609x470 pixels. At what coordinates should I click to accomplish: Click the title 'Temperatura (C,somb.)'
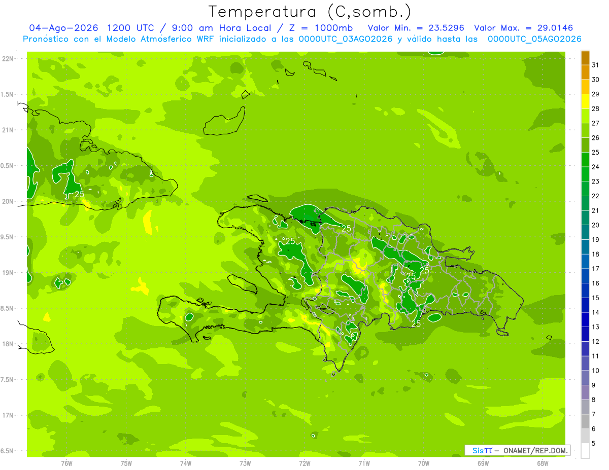pyautogui.click(x=310, y=12)
